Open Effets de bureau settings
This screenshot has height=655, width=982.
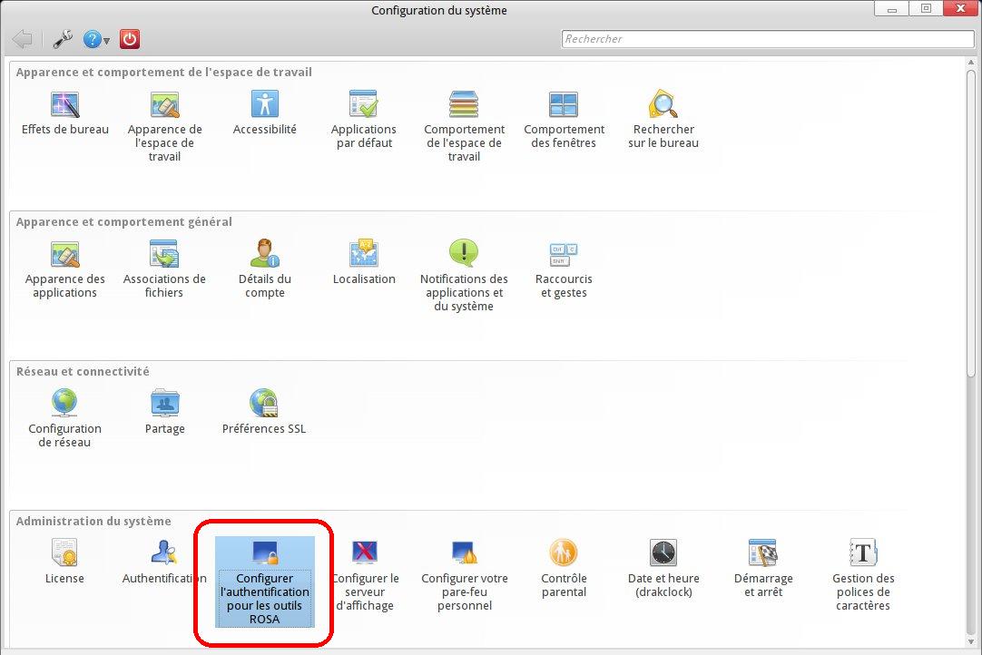(64, 114)
